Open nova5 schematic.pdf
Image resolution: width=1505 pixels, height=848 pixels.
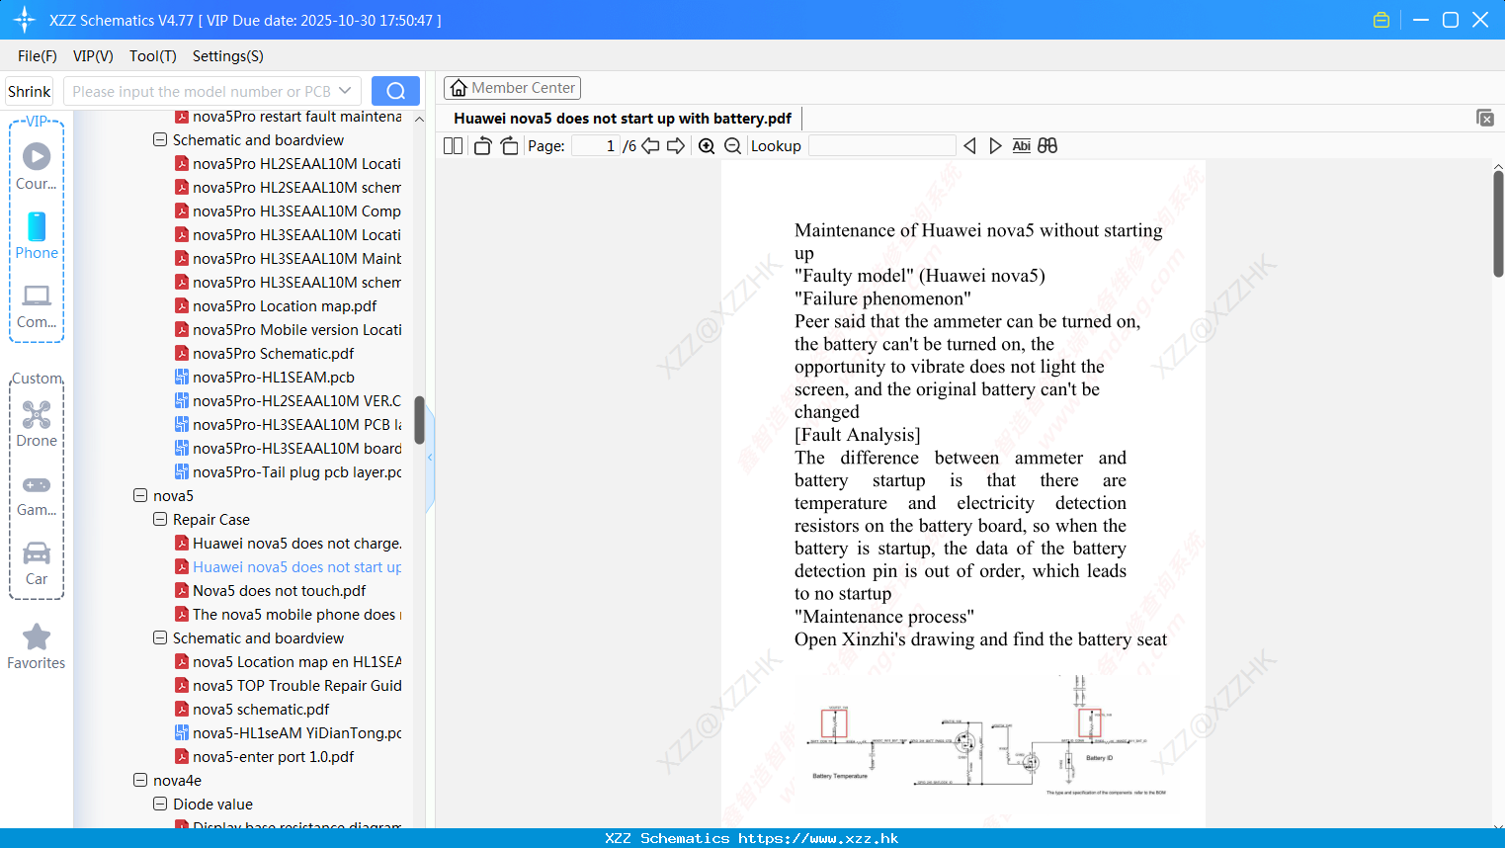click(x=252, y=710)
